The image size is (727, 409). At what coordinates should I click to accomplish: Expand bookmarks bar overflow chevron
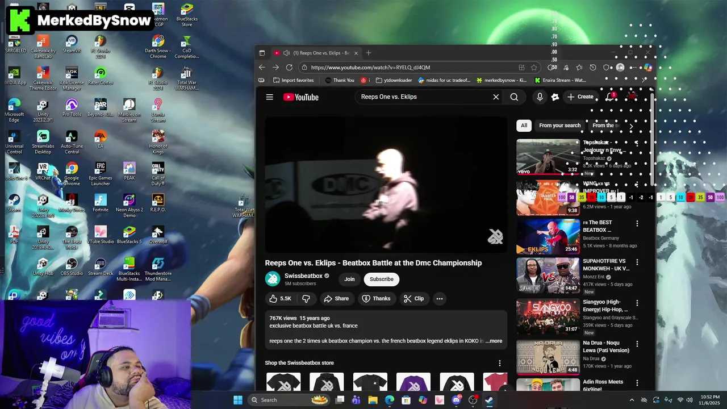pyautogui.click(x=644, y=80)
